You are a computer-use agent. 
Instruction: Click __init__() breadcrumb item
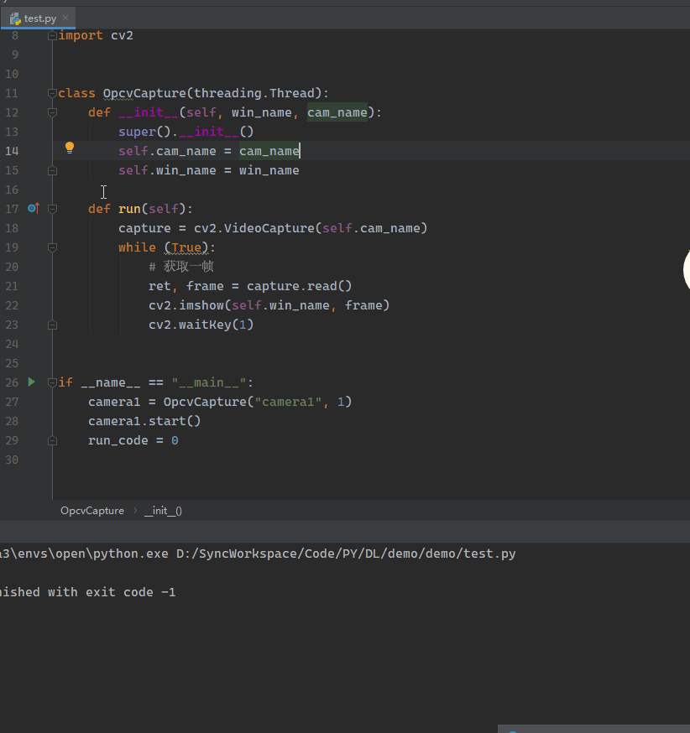click(163, 511)
